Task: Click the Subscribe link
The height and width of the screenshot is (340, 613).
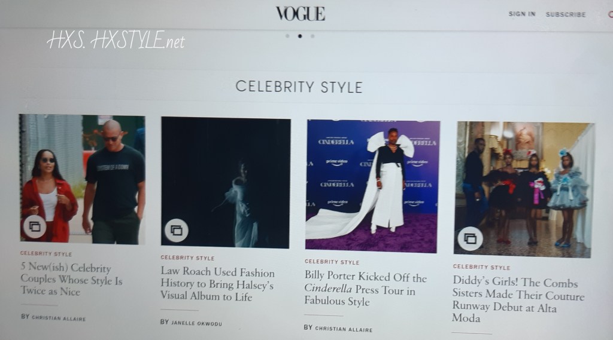Action: [566, 14]
